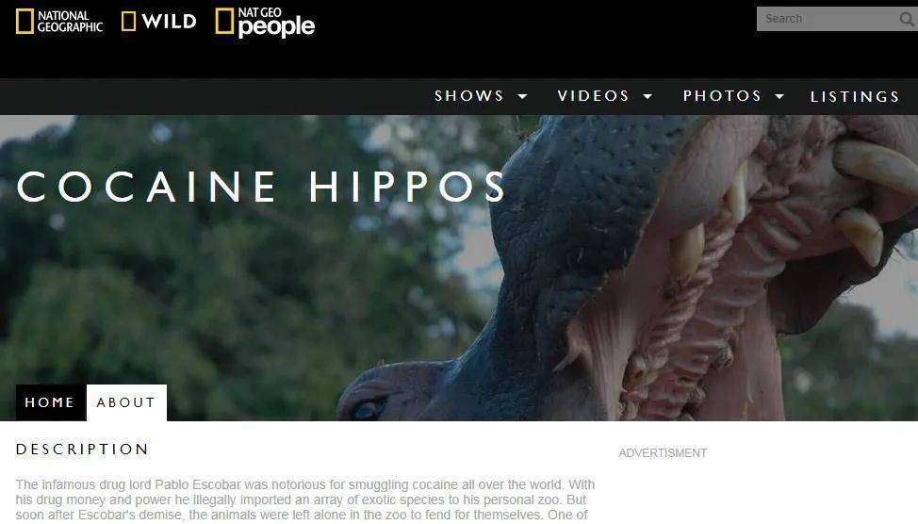Click the Description heading

pos(83,450)
